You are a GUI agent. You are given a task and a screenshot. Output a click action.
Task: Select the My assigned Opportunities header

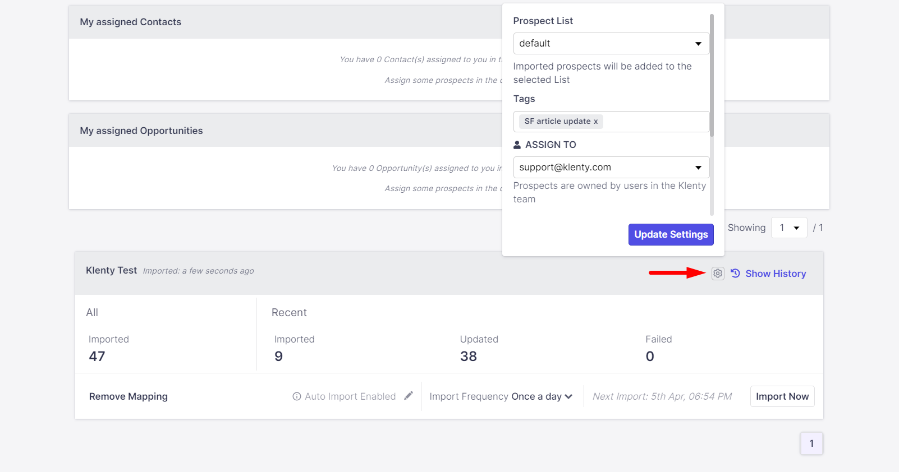(141, 131)
